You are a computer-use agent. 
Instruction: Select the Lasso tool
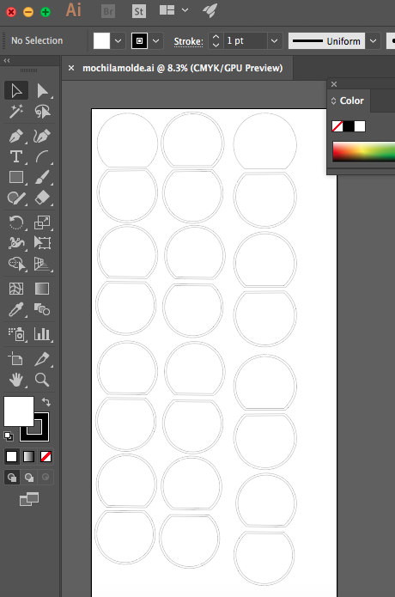(42, 111)
